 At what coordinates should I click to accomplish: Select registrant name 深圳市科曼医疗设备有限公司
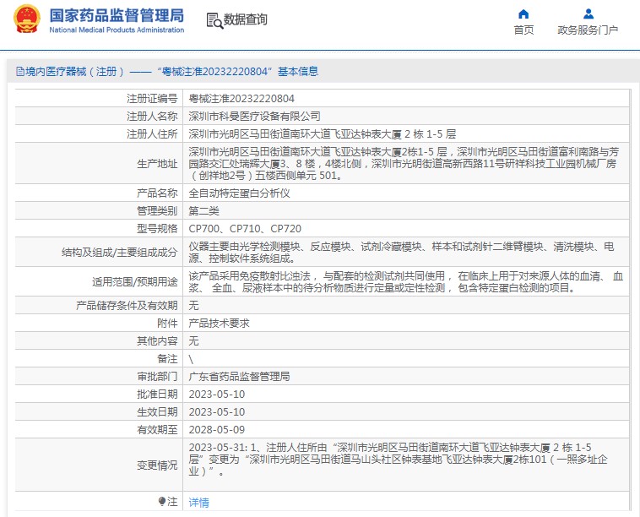tap(254, 117)
